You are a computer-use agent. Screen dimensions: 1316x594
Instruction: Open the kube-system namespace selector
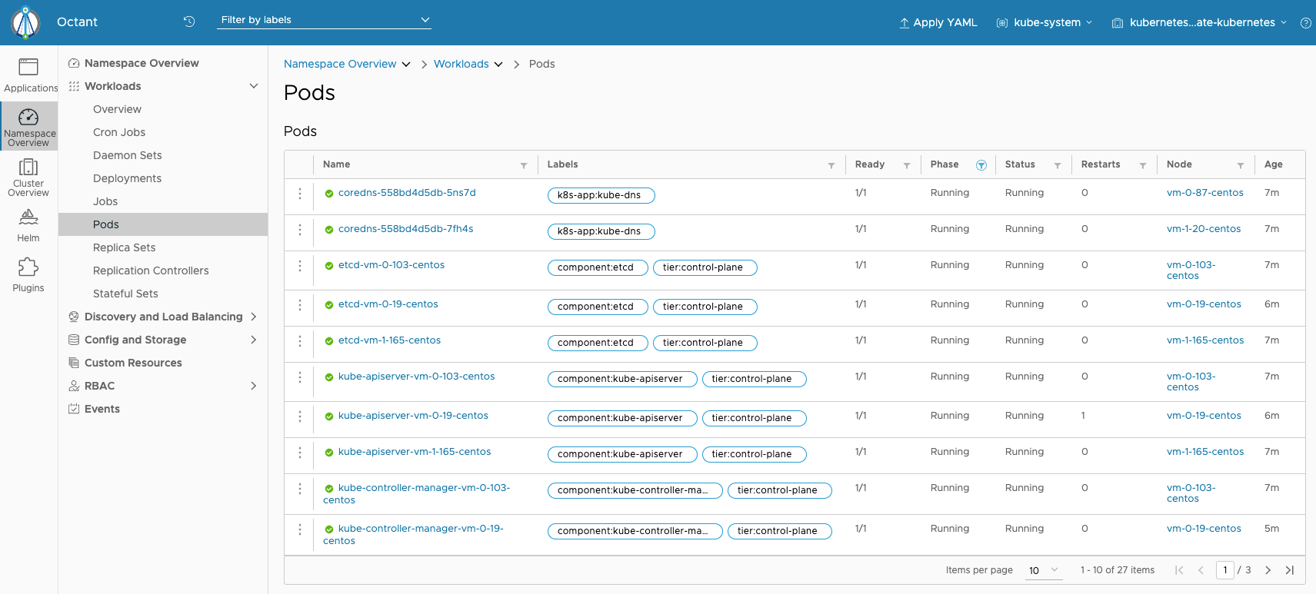coord(1044,22)
